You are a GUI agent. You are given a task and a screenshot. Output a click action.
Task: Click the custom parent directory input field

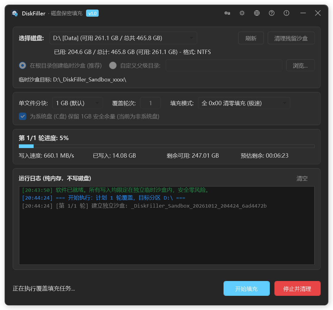coord(224,65)
